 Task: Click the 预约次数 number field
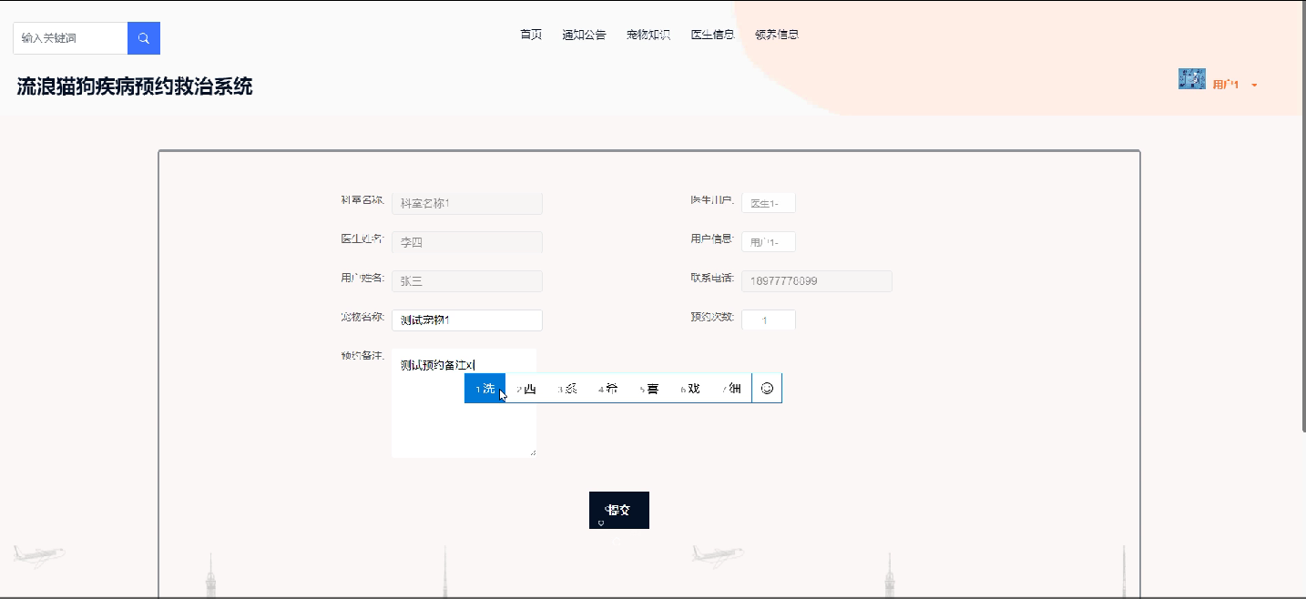pyautogui.click(x=769, y=320)
